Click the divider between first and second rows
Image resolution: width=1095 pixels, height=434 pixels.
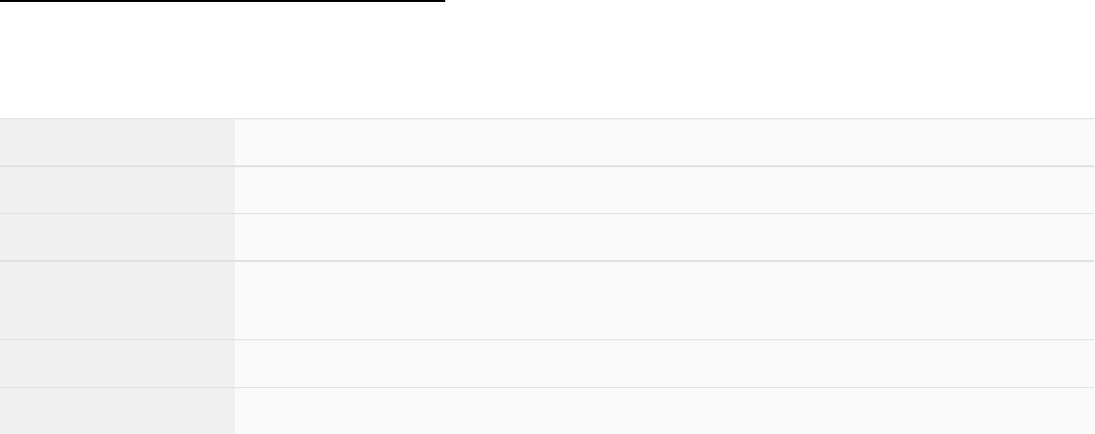[548, 166]
